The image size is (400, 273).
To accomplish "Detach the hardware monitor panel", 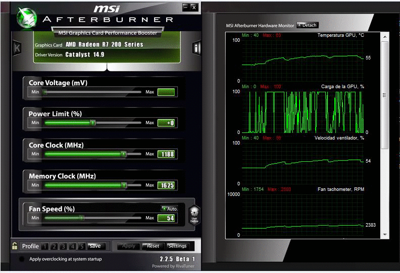I will [x=308, y=25].
